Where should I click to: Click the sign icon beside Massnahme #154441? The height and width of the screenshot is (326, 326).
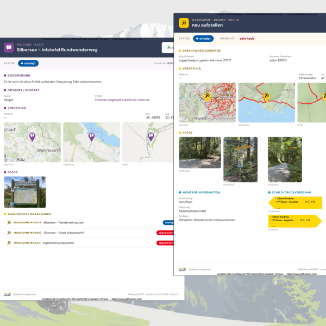tap(9, 243)
